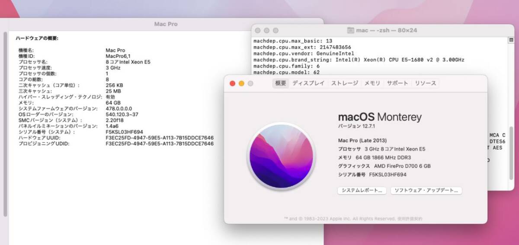Click the グラフィックス AMD FirePro D700 line
Viewport: 519px width, 245px height.
tap(384, 166)
